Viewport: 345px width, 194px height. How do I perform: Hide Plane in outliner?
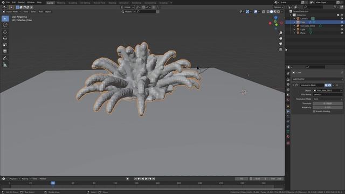(342, 33)
